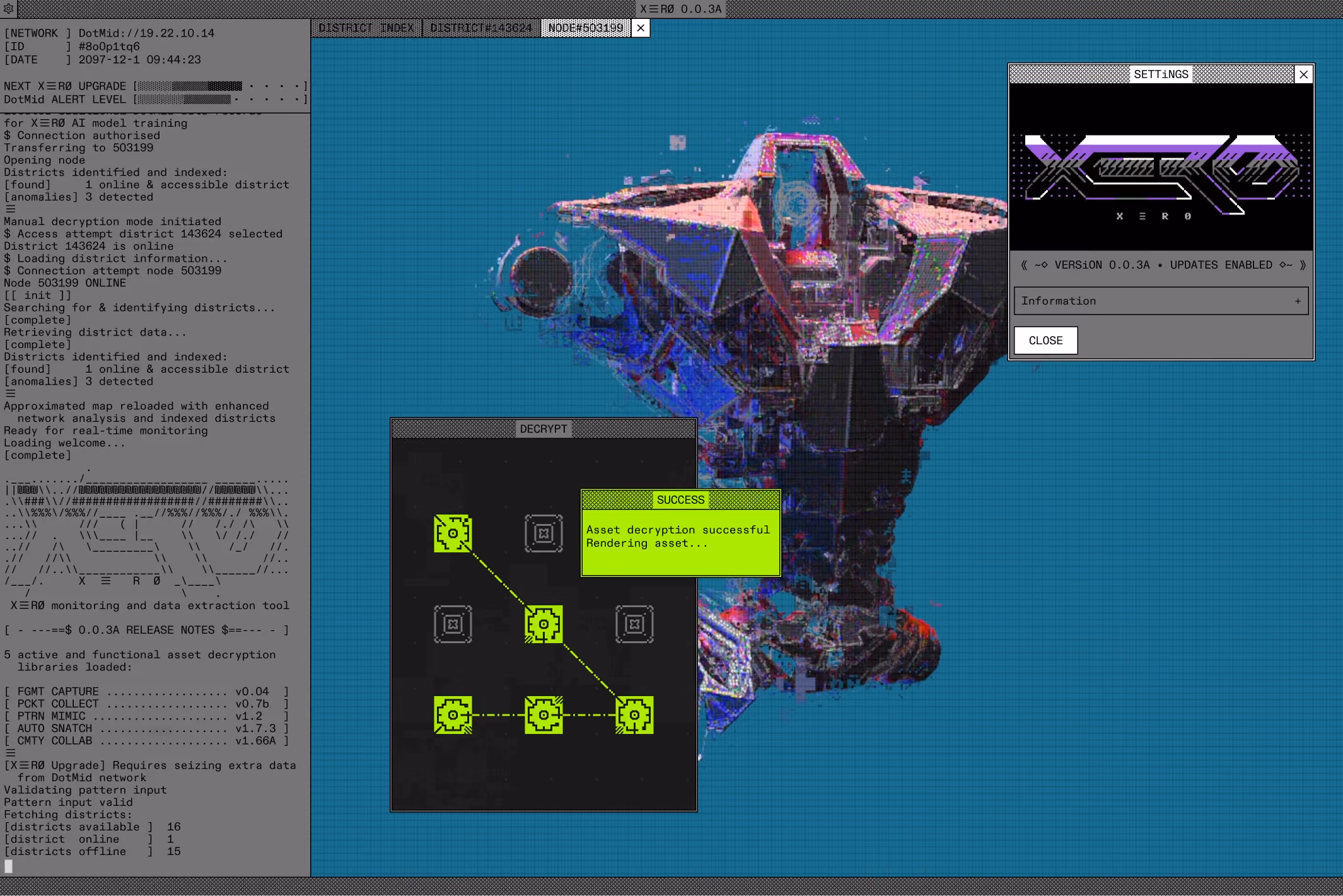
Task: Click the X≡RØ logo image in SETTINGS
Action: click(1161, 167)
